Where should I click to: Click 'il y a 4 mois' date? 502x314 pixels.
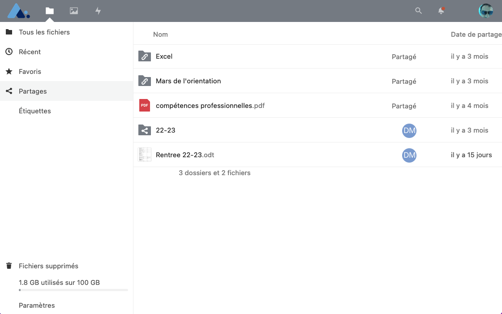[469, 106]
